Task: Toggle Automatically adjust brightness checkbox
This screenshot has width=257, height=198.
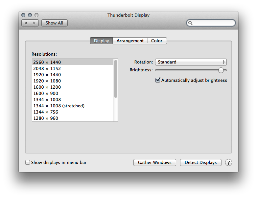Action: coord(158,80)
